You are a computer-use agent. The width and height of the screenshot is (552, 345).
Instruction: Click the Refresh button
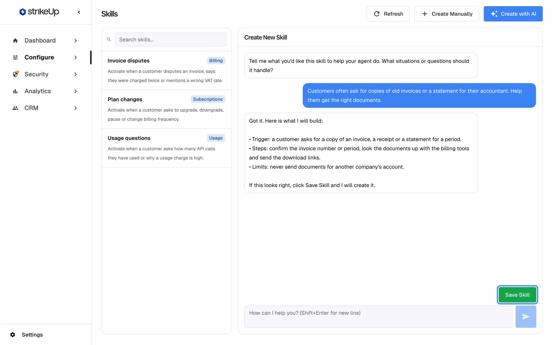click(388, 14)
